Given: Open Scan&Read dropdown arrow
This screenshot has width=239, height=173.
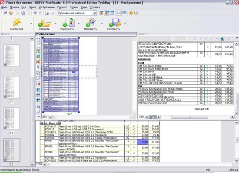Looking at the screenshot, I should coord(31,24).
